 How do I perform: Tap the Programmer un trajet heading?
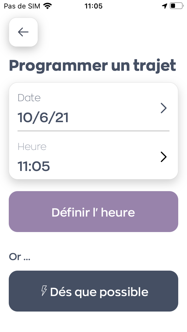coord(93,65)
